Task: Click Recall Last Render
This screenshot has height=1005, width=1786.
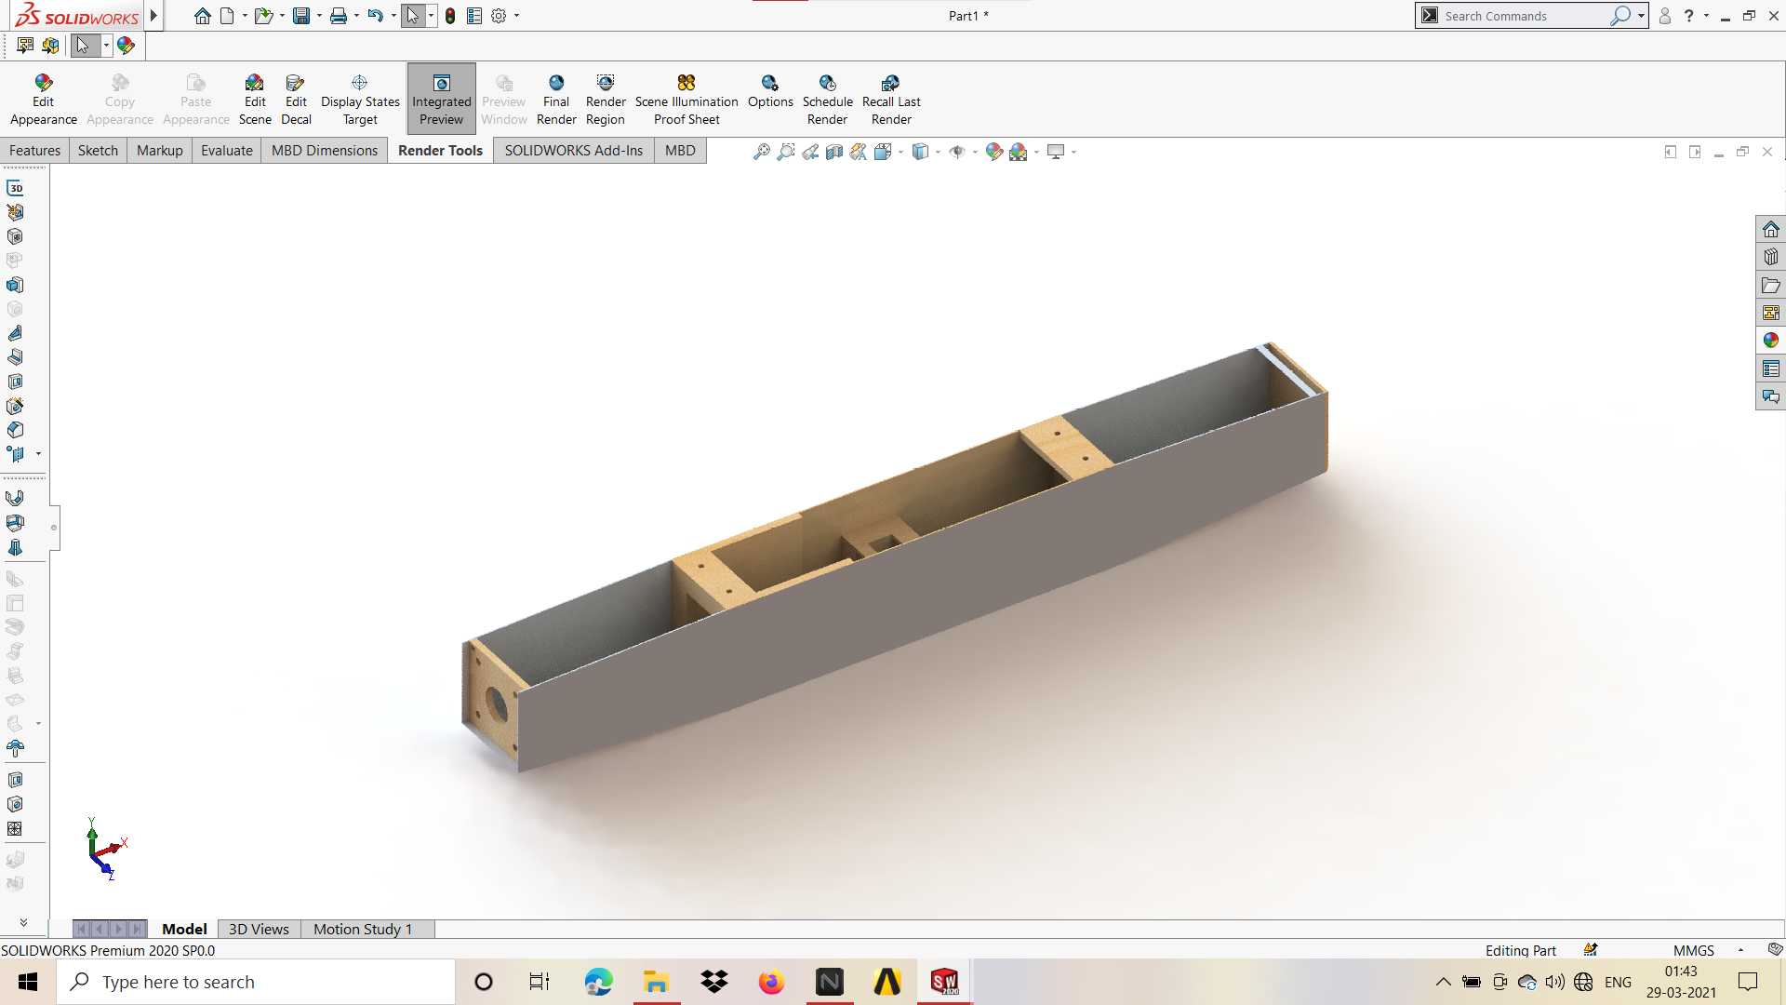Action: pyautogui.click(x=891, y=100)
